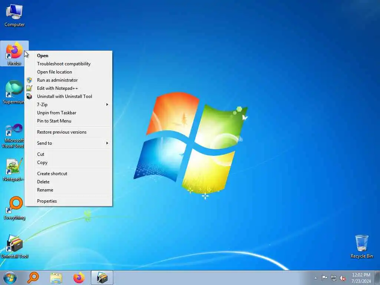Open the Computer desktop icon
380x285 pixels.
coord(14,15)
